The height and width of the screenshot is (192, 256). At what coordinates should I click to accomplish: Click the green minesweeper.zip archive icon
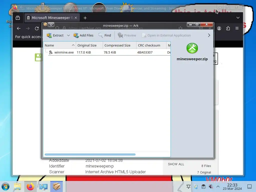[x=192, y=48]
